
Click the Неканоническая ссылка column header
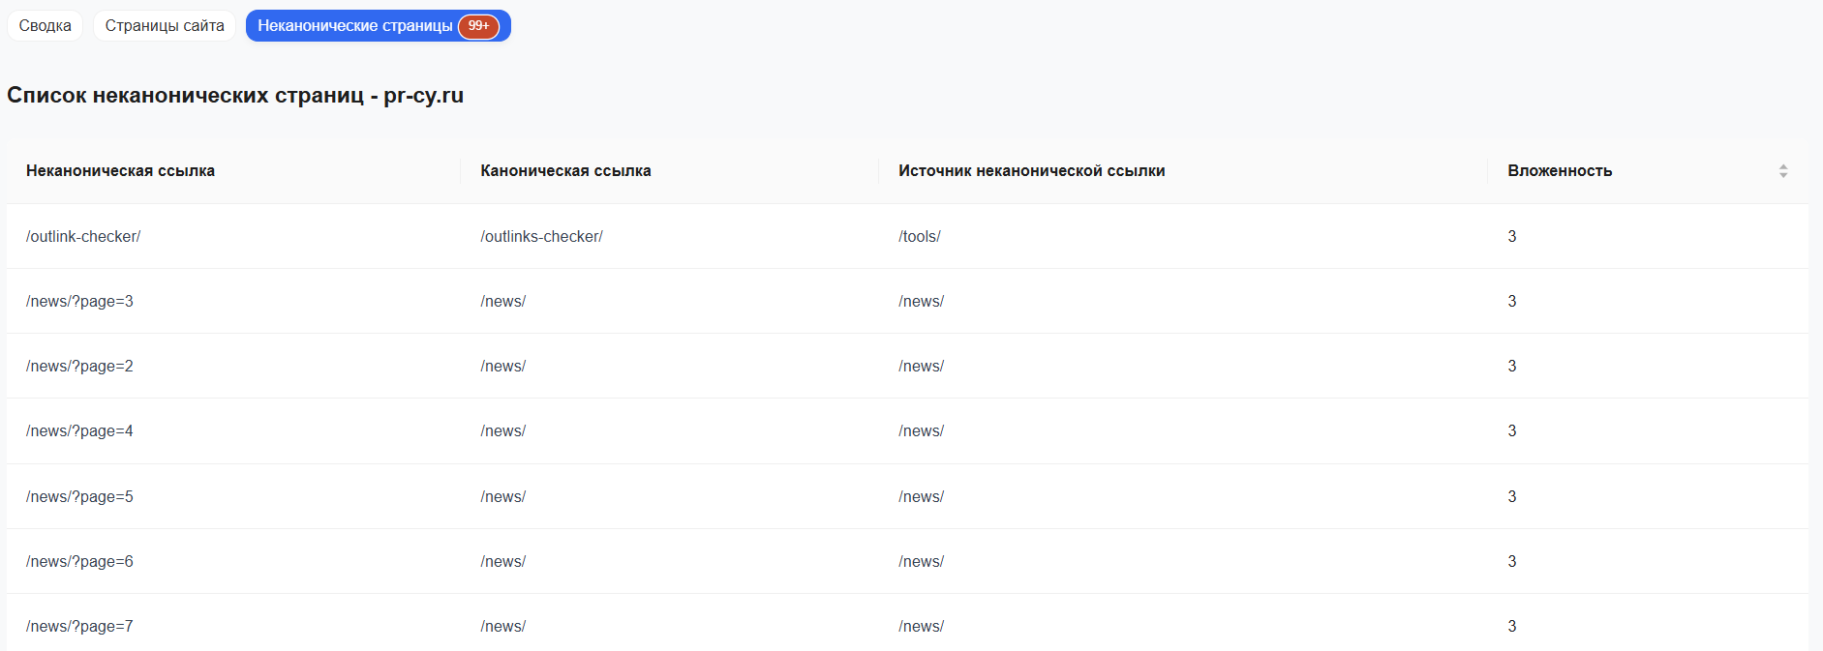click(120, 171)
